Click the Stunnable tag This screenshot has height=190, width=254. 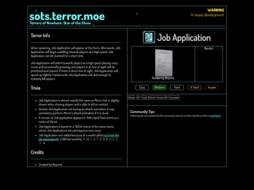tap(174, 98)
